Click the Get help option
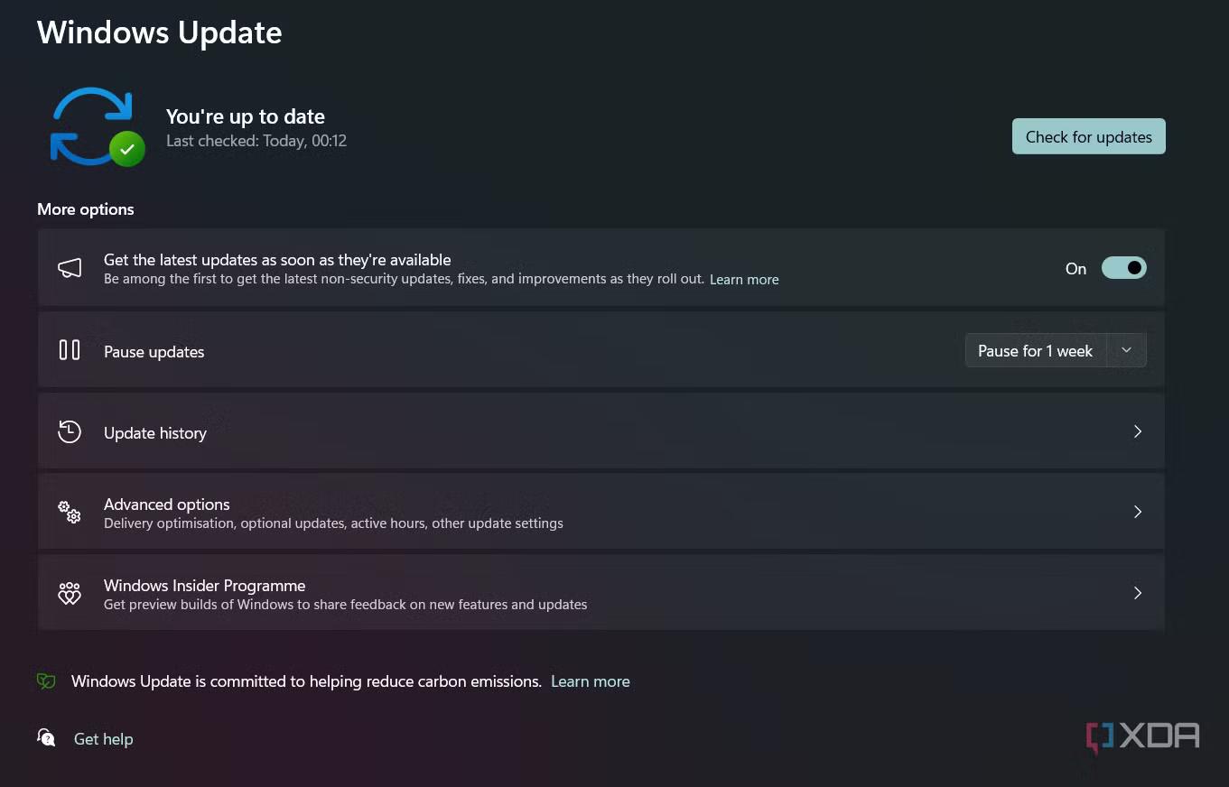The width and height of the screenshot is (1229, 787). click(x=103, y=738)
